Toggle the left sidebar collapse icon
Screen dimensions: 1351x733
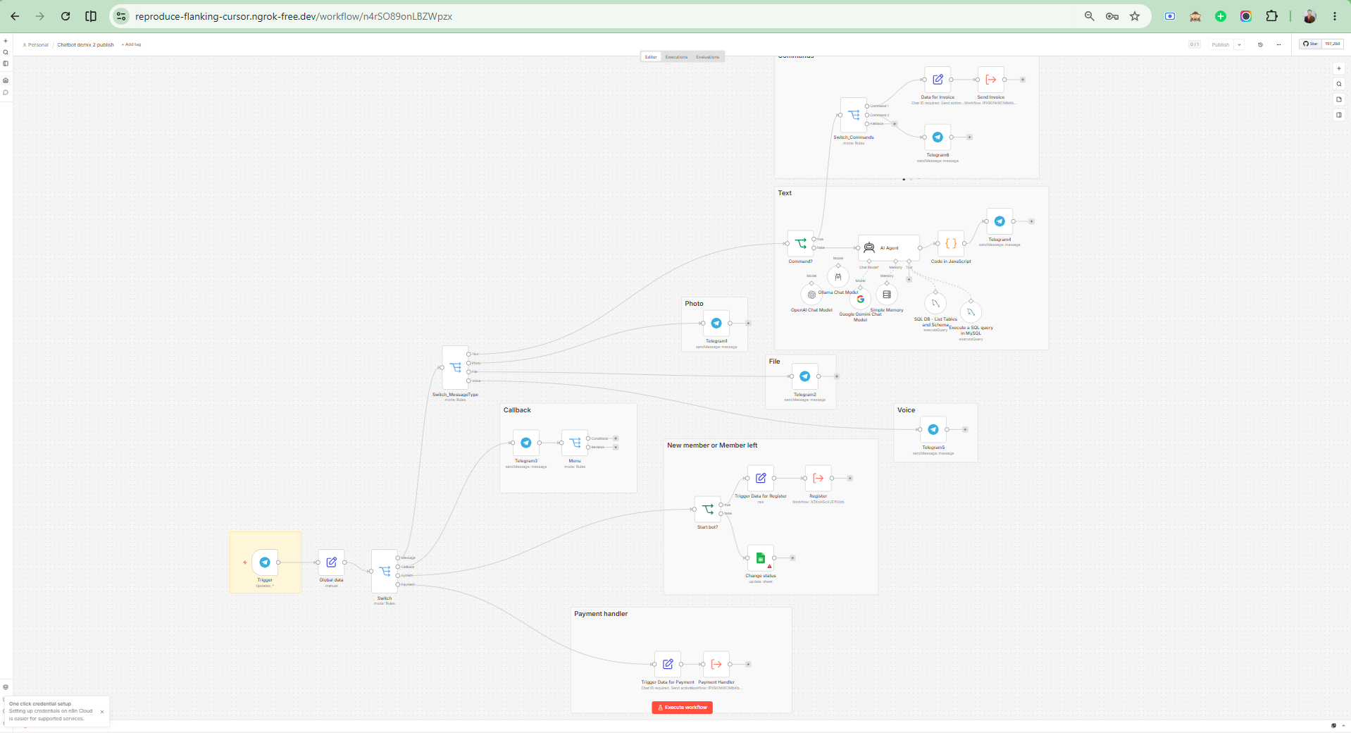(6, 63)
